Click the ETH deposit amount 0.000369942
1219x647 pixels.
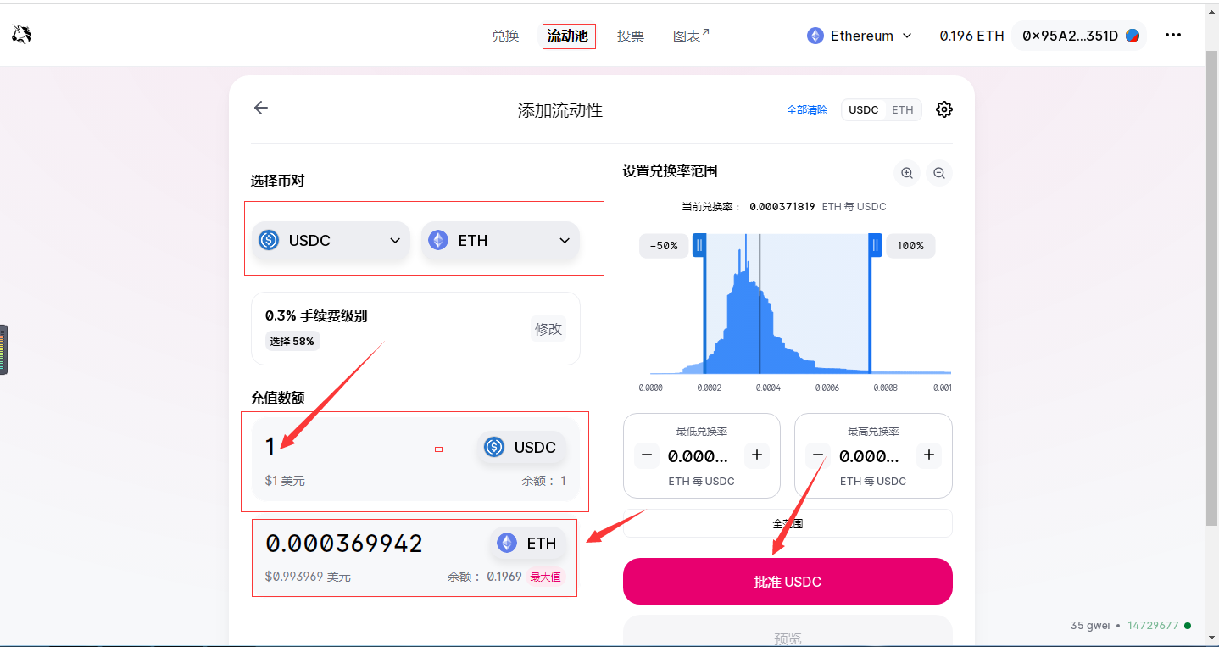click(x=344, y=544)
